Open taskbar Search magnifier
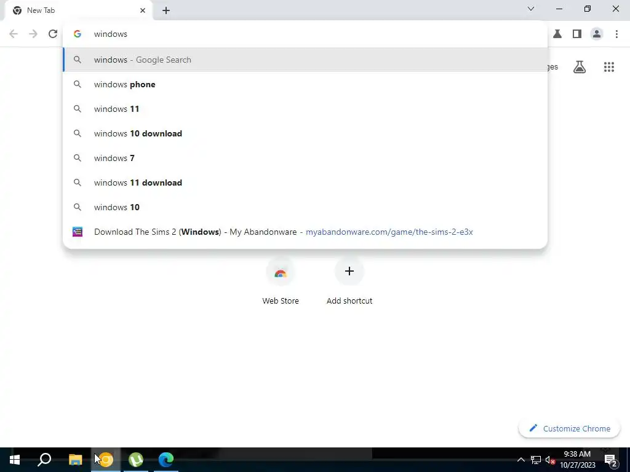The height and width of the screenshot is (472, 630). tap(44, 460)
